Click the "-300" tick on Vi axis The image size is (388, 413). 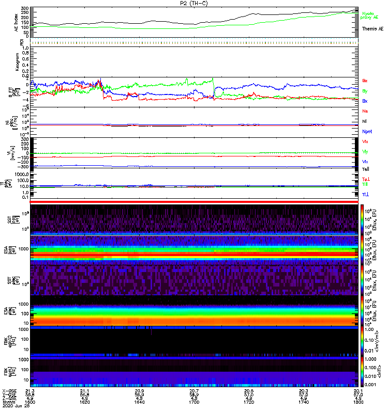(x=24, y=167)
